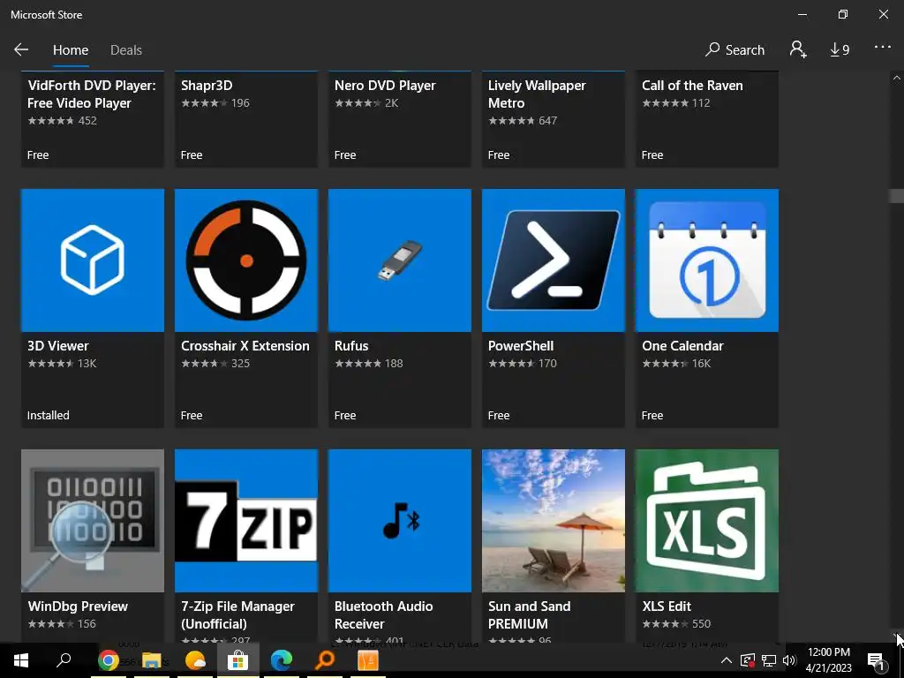The width and height of the screenshot is (904, 678).
Task: Open the taskbar search magnifier
Action: click(x=64, y=659)
